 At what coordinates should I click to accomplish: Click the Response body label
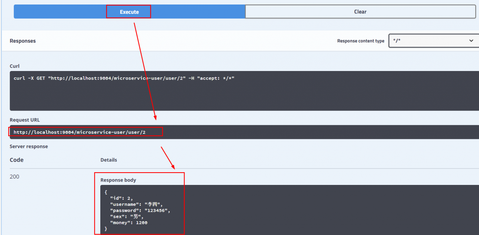point(118,180)
